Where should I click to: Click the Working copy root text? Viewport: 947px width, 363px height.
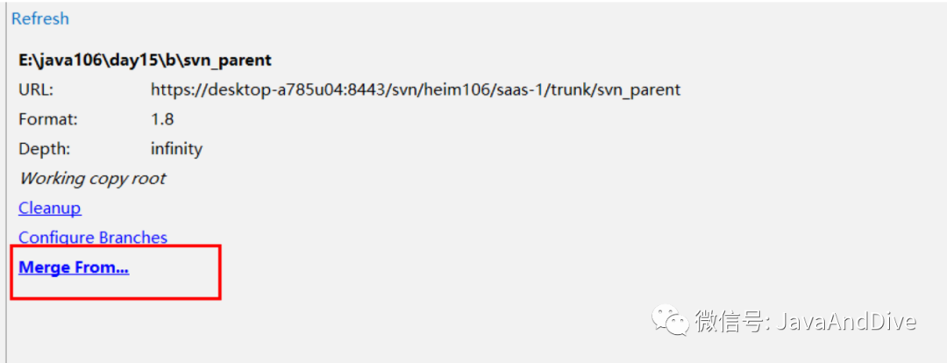tap(92, 178)
